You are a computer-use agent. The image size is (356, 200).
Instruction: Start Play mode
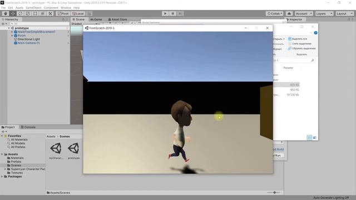click(x=165, y=13)
